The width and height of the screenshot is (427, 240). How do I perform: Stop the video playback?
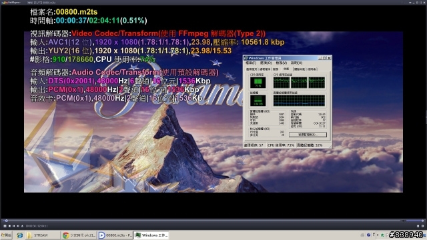coord(9,226)
